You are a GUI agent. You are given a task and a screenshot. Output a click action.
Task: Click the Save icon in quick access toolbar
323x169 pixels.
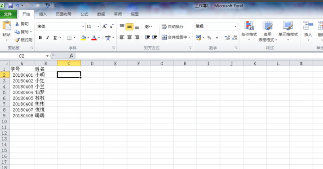tap(11, 6)
